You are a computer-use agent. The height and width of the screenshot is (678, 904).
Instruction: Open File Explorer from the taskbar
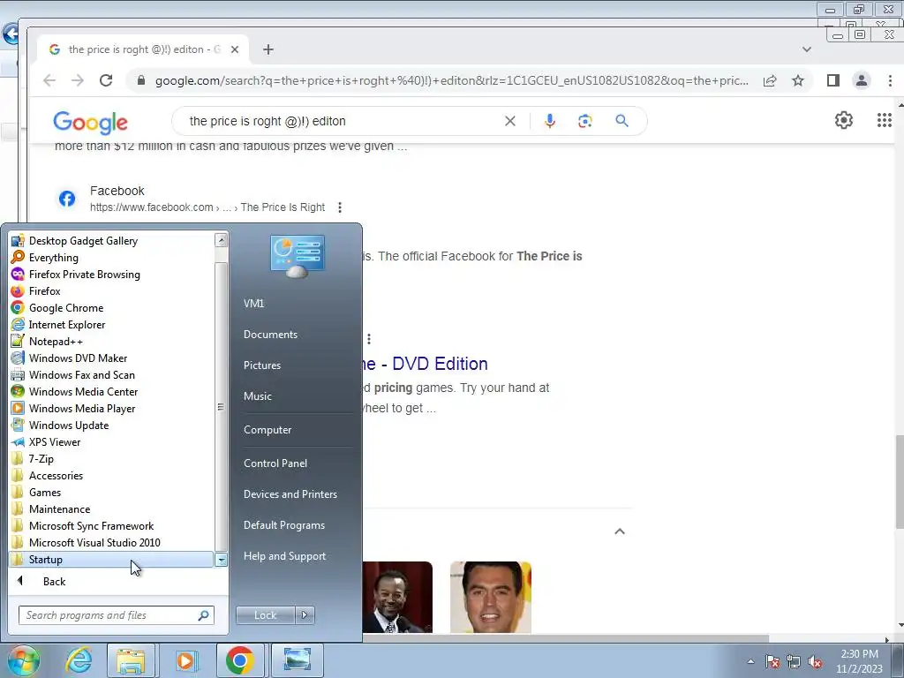coord(131,660)
